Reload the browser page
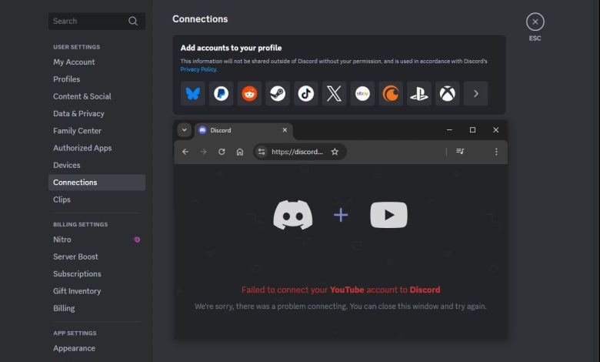 point(222,152)
